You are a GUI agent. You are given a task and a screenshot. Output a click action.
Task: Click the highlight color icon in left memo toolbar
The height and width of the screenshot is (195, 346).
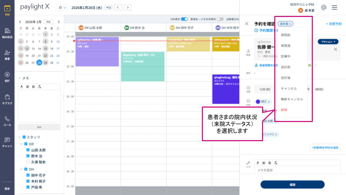tap(27, 87)
